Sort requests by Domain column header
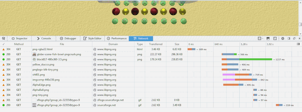Image resolution: width=302 pixels, height=112 pixels. click(x=113, y=44)
